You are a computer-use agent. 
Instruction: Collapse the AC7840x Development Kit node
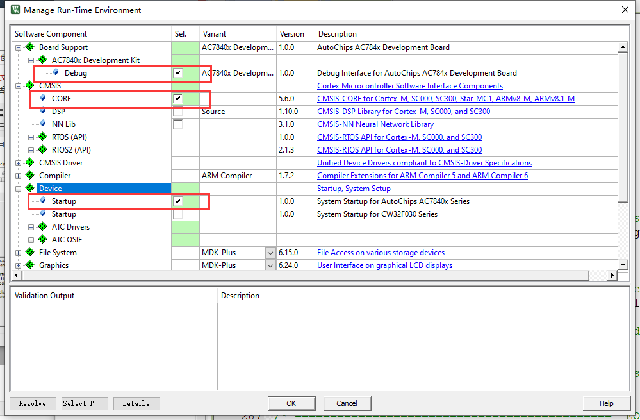(31, 60)
